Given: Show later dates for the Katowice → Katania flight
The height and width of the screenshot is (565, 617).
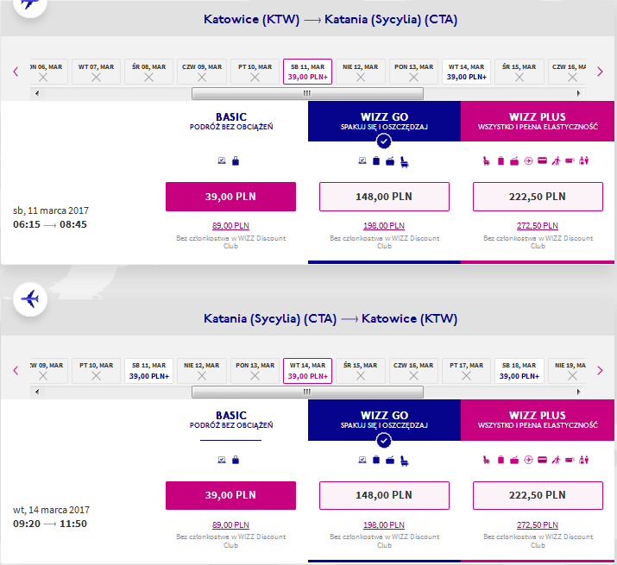Looking at the screenshot, I should [600, 72].
